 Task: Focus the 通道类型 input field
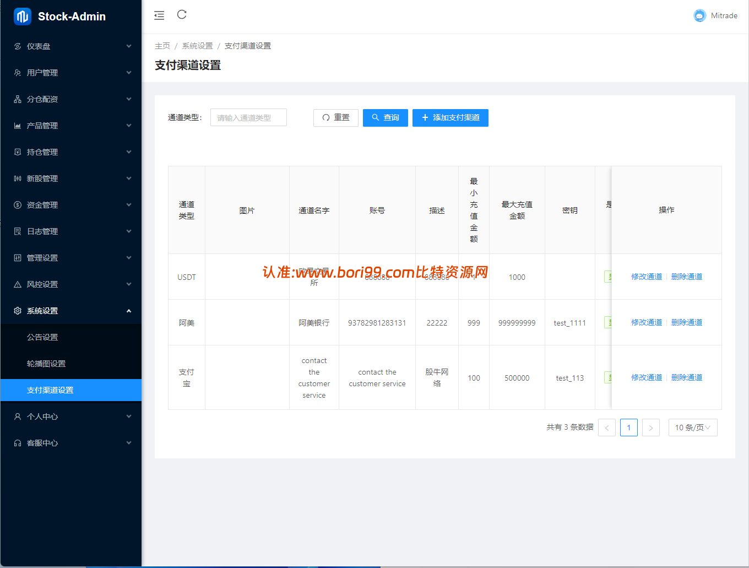pos(248,117)
